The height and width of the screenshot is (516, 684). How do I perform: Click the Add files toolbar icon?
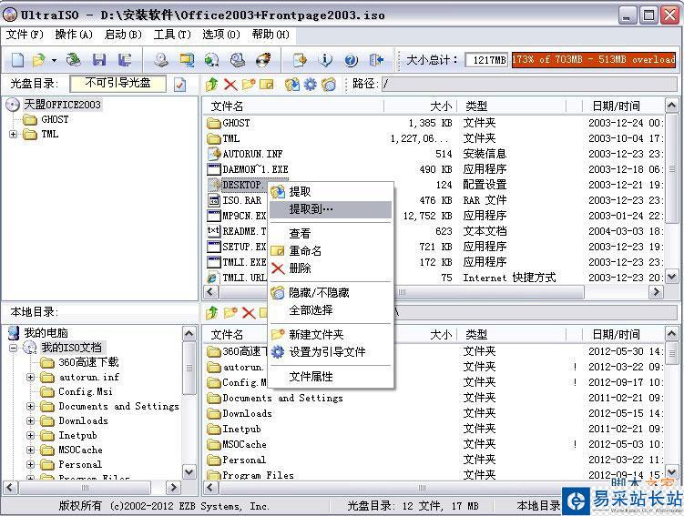pyautogui.click(x=300, y=60)
